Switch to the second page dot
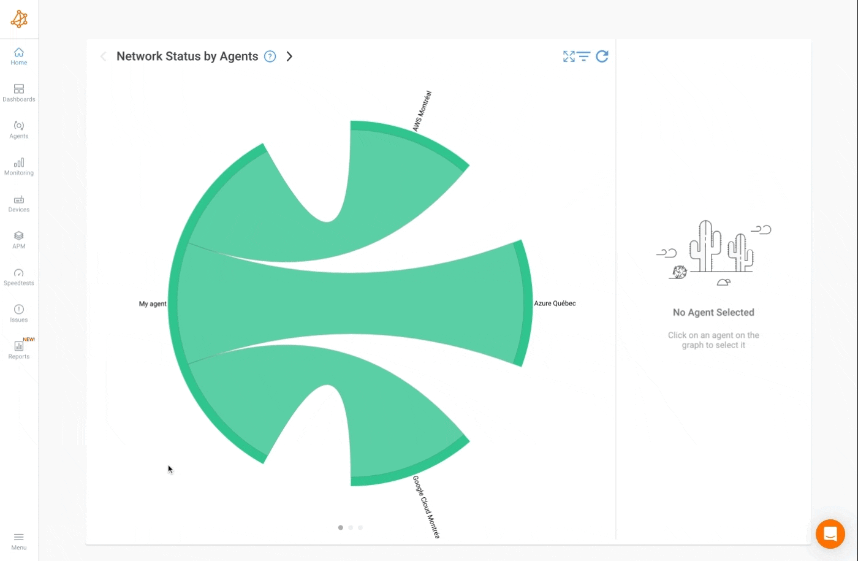Viewport: 858px width, 561px height. pyautogui.click(x=351, y=527)
